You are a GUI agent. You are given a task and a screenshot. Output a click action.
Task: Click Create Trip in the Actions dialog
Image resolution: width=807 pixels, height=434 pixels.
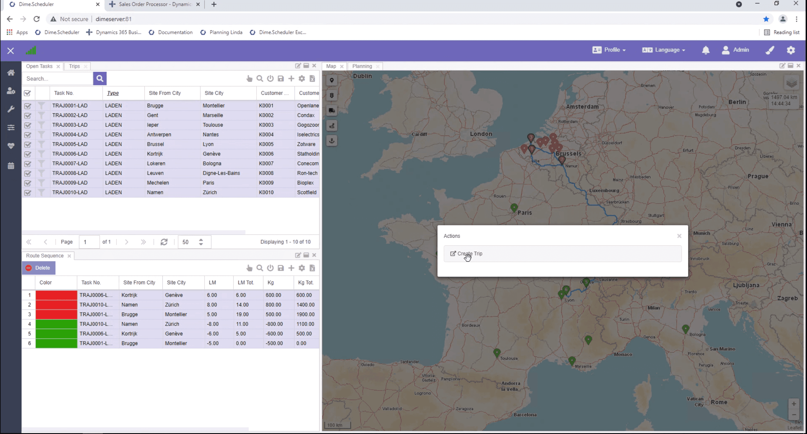point(470,254)
